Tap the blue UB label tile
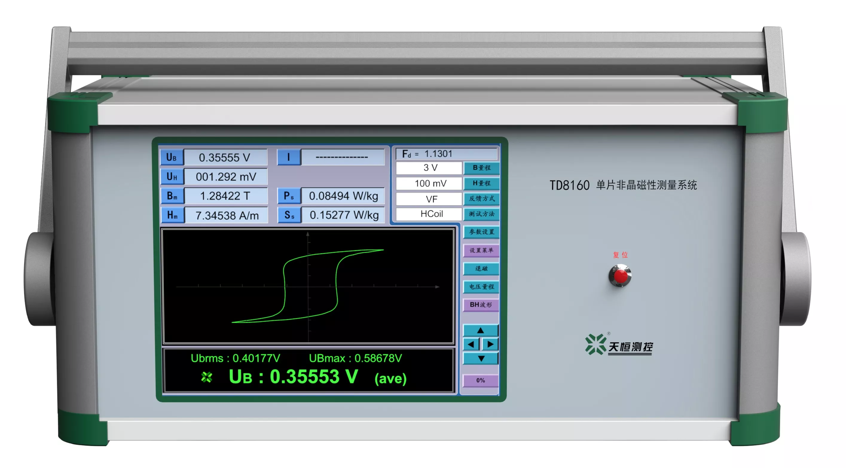The image size is (846, 468). click(x=172, y=157)
